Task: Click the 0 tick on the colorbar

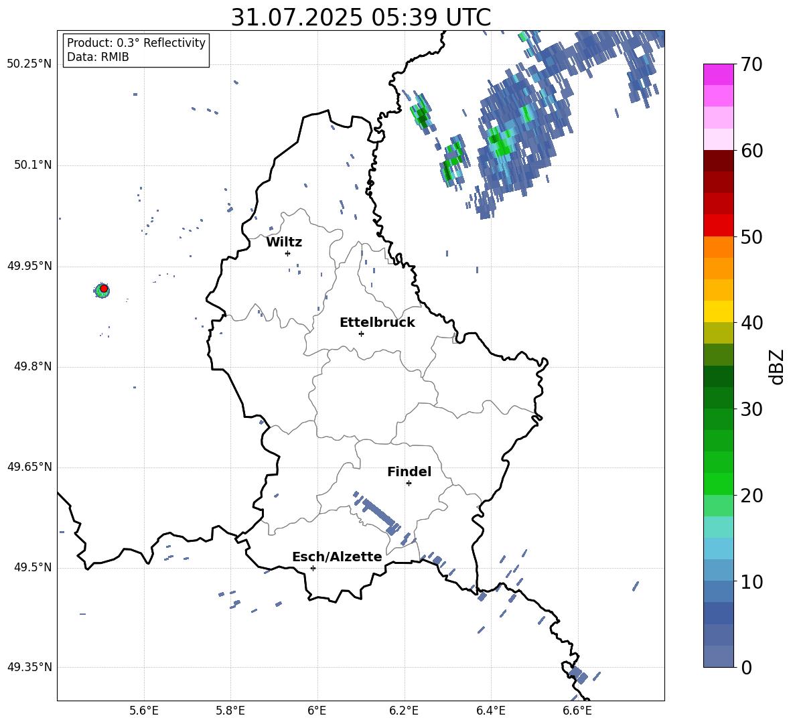Action: pyautogui.click(x=746, y=667)
